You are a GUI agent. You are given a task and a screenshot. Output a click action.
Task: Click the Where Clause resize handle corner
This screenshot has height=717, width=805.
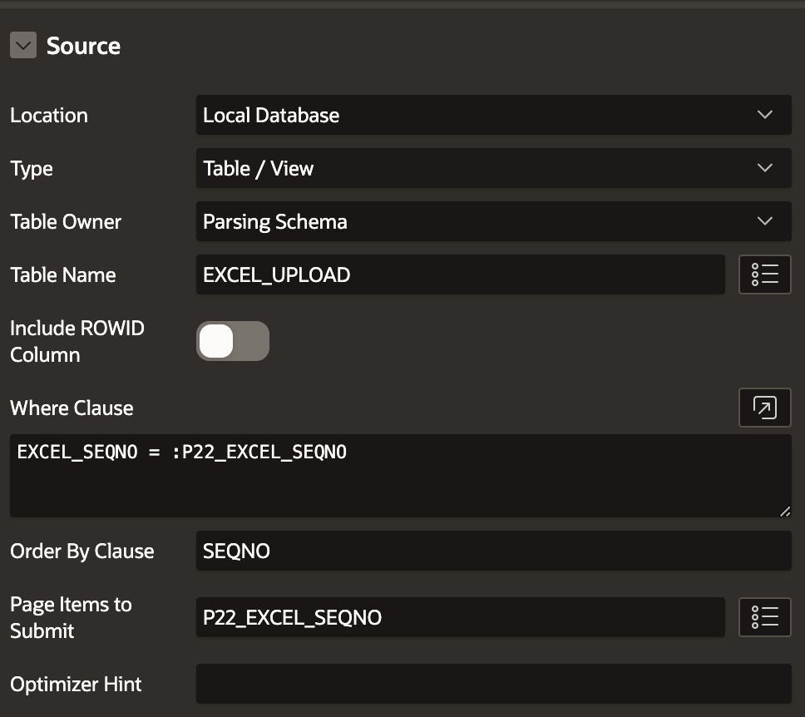pyautogui.click(x=785, y=511)
